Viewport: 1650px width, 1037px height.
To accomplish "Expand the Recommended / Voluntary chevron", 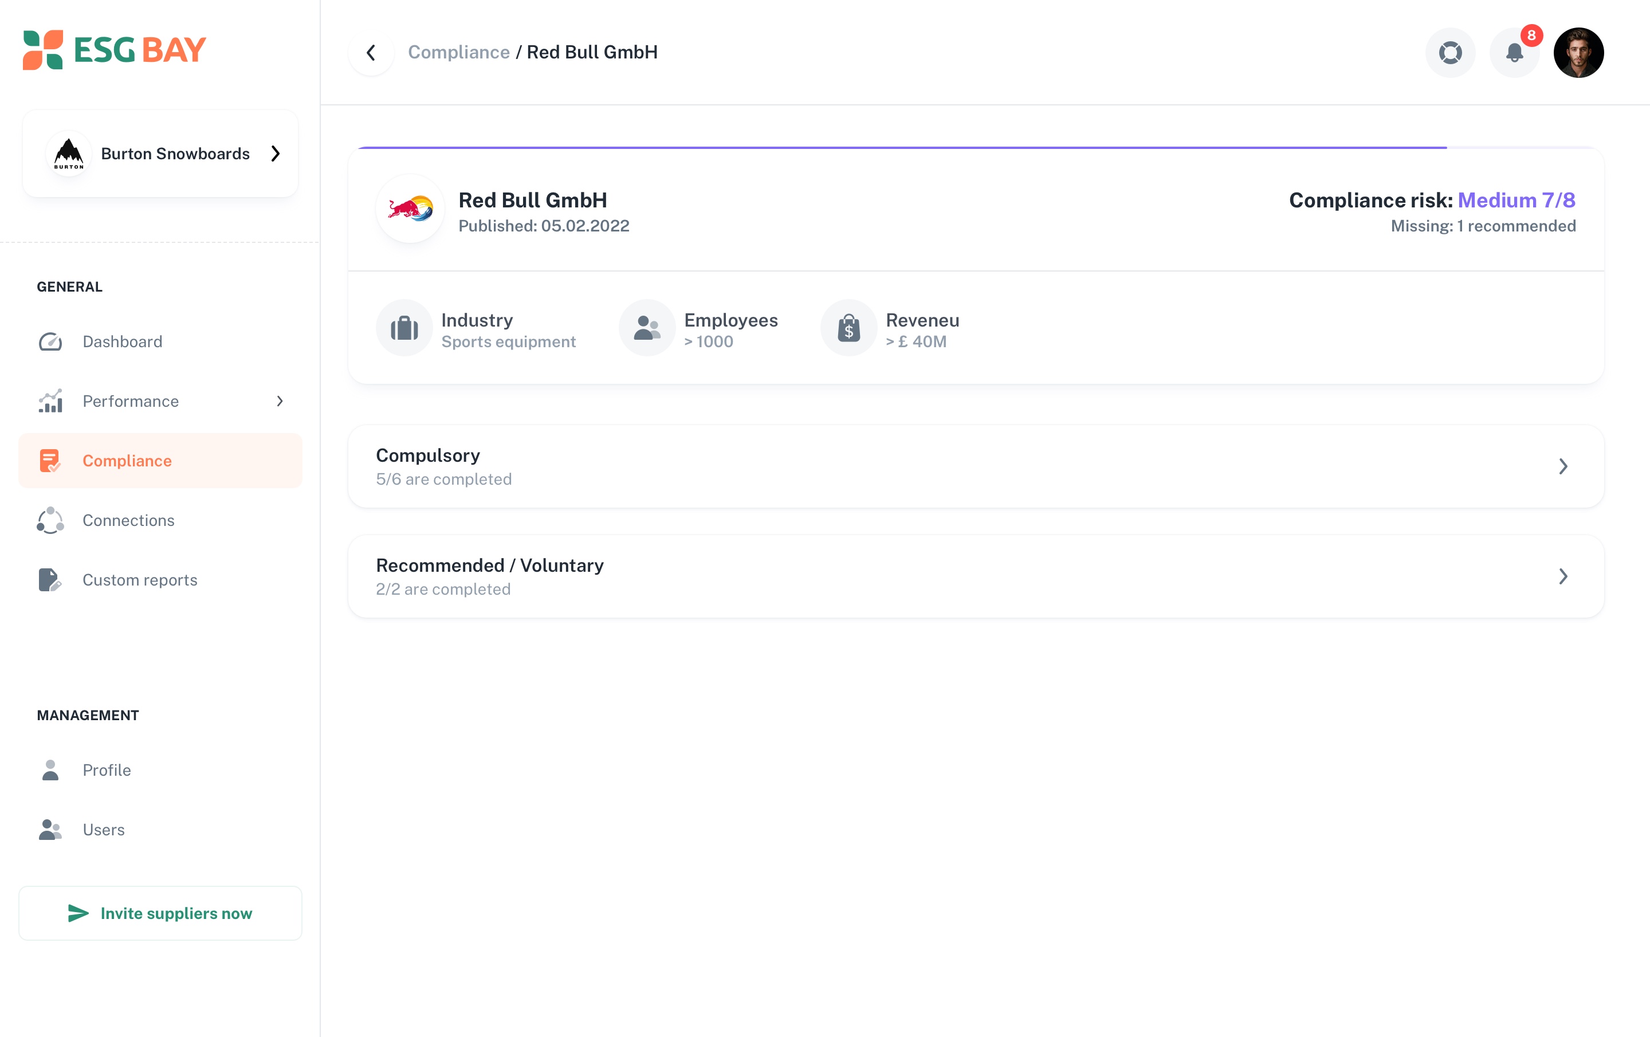I will pos(1563,576).
